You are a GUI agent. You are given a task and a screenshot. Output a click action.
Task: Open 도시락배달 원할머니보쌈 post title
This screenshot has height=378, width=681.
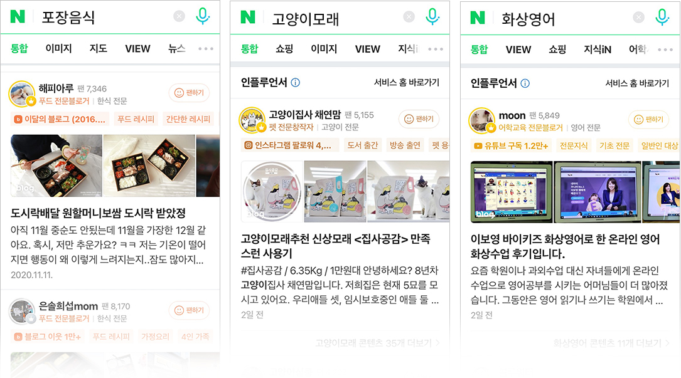coord(98,213)
